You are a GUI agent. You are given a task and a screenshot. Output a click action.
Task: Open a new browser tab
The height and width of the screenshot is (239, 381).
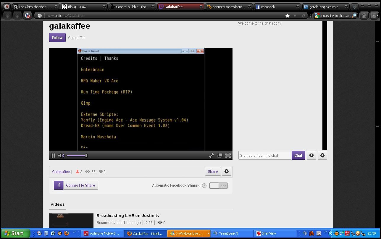click(355, 7)
